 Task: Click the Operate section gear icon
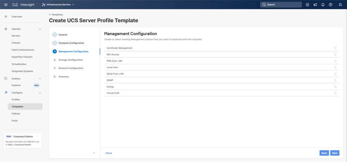(6, 29)
